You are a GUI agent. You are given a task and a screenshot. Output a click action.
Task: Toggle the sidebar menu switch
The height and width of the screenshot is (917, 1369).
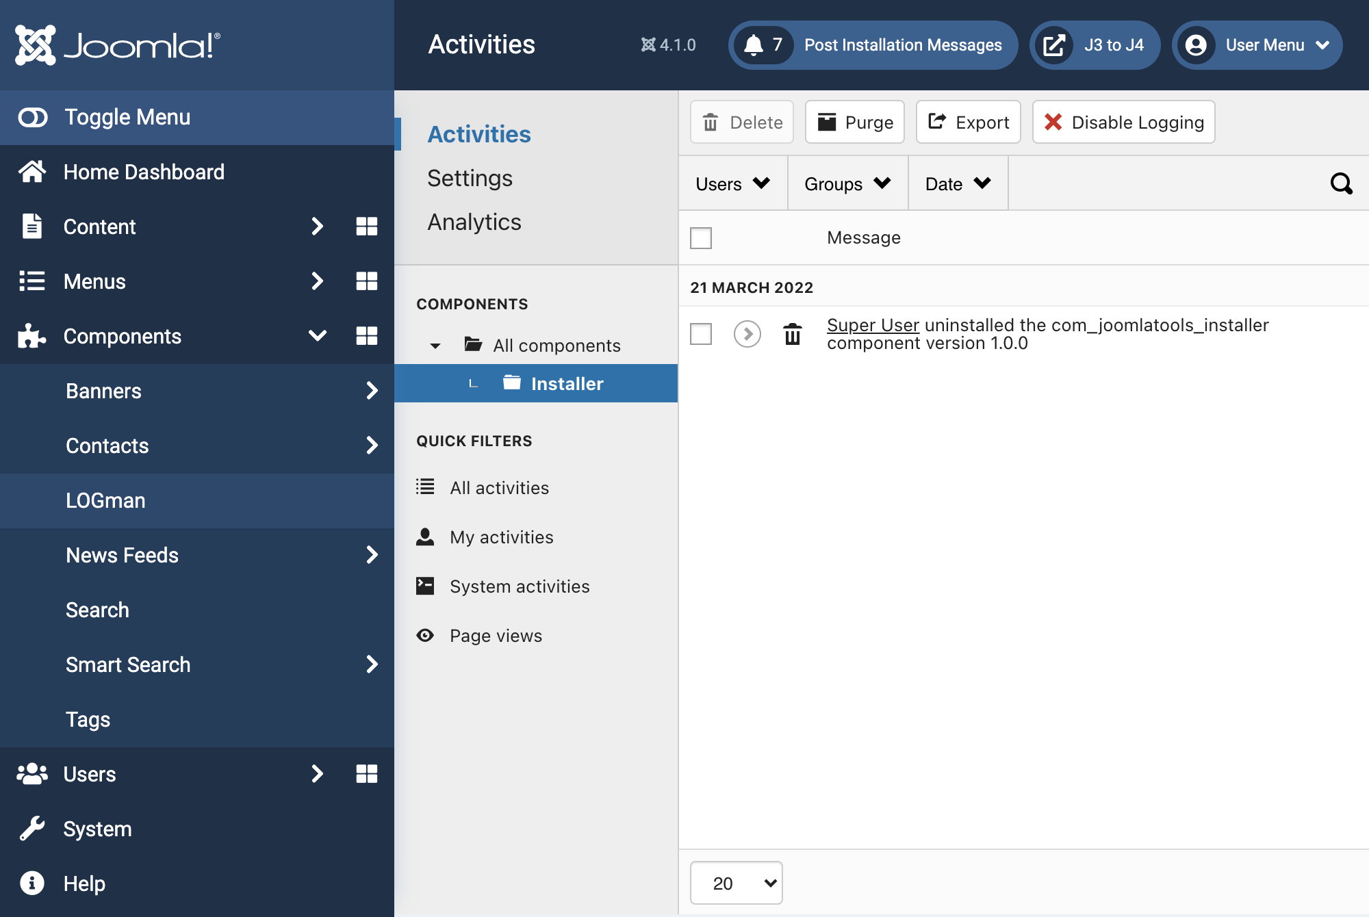click(x=33, y=117)
